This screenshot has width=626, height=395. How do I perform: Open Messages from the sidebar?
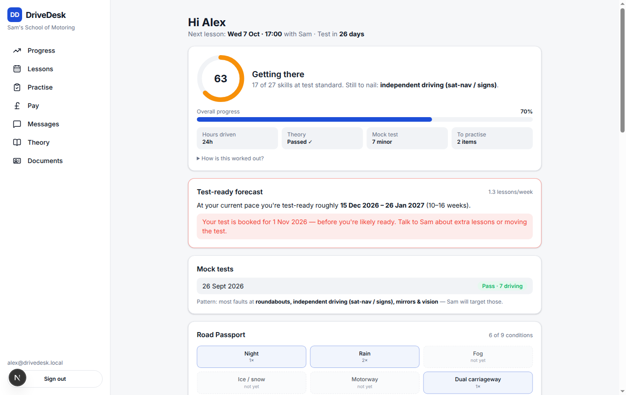tap(55, 124)
